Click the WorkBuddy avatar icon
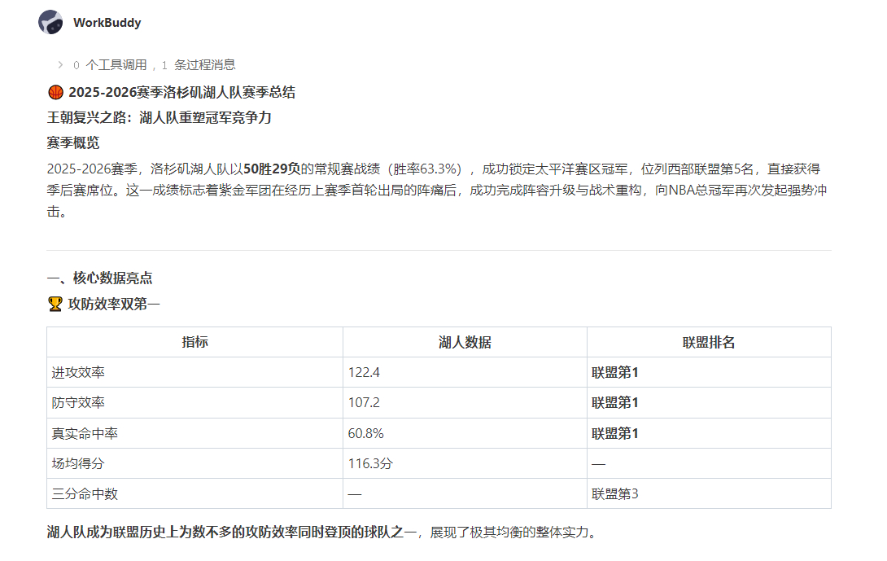The width and height of the screenshot is (887, 561). point(51,23)
